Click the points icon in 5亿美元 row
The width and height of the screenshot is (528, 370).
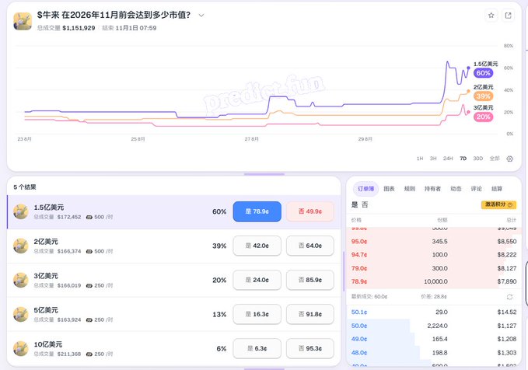89,319
